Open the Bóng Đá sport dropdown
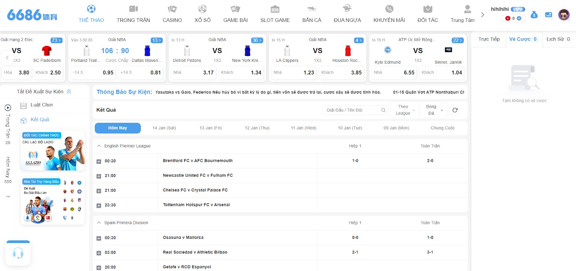The height and width of the screenshot is (271, 576). pos(434,110)
